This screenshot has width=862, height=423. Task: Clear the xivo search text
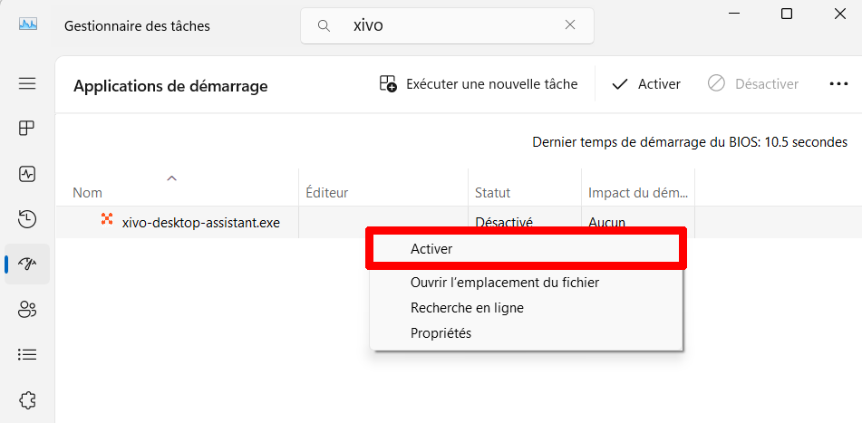coord(570,25)
